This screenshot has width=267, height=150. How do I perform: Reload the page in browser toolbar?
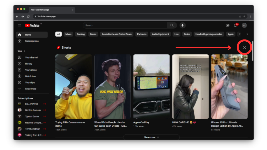pos(28,16)
